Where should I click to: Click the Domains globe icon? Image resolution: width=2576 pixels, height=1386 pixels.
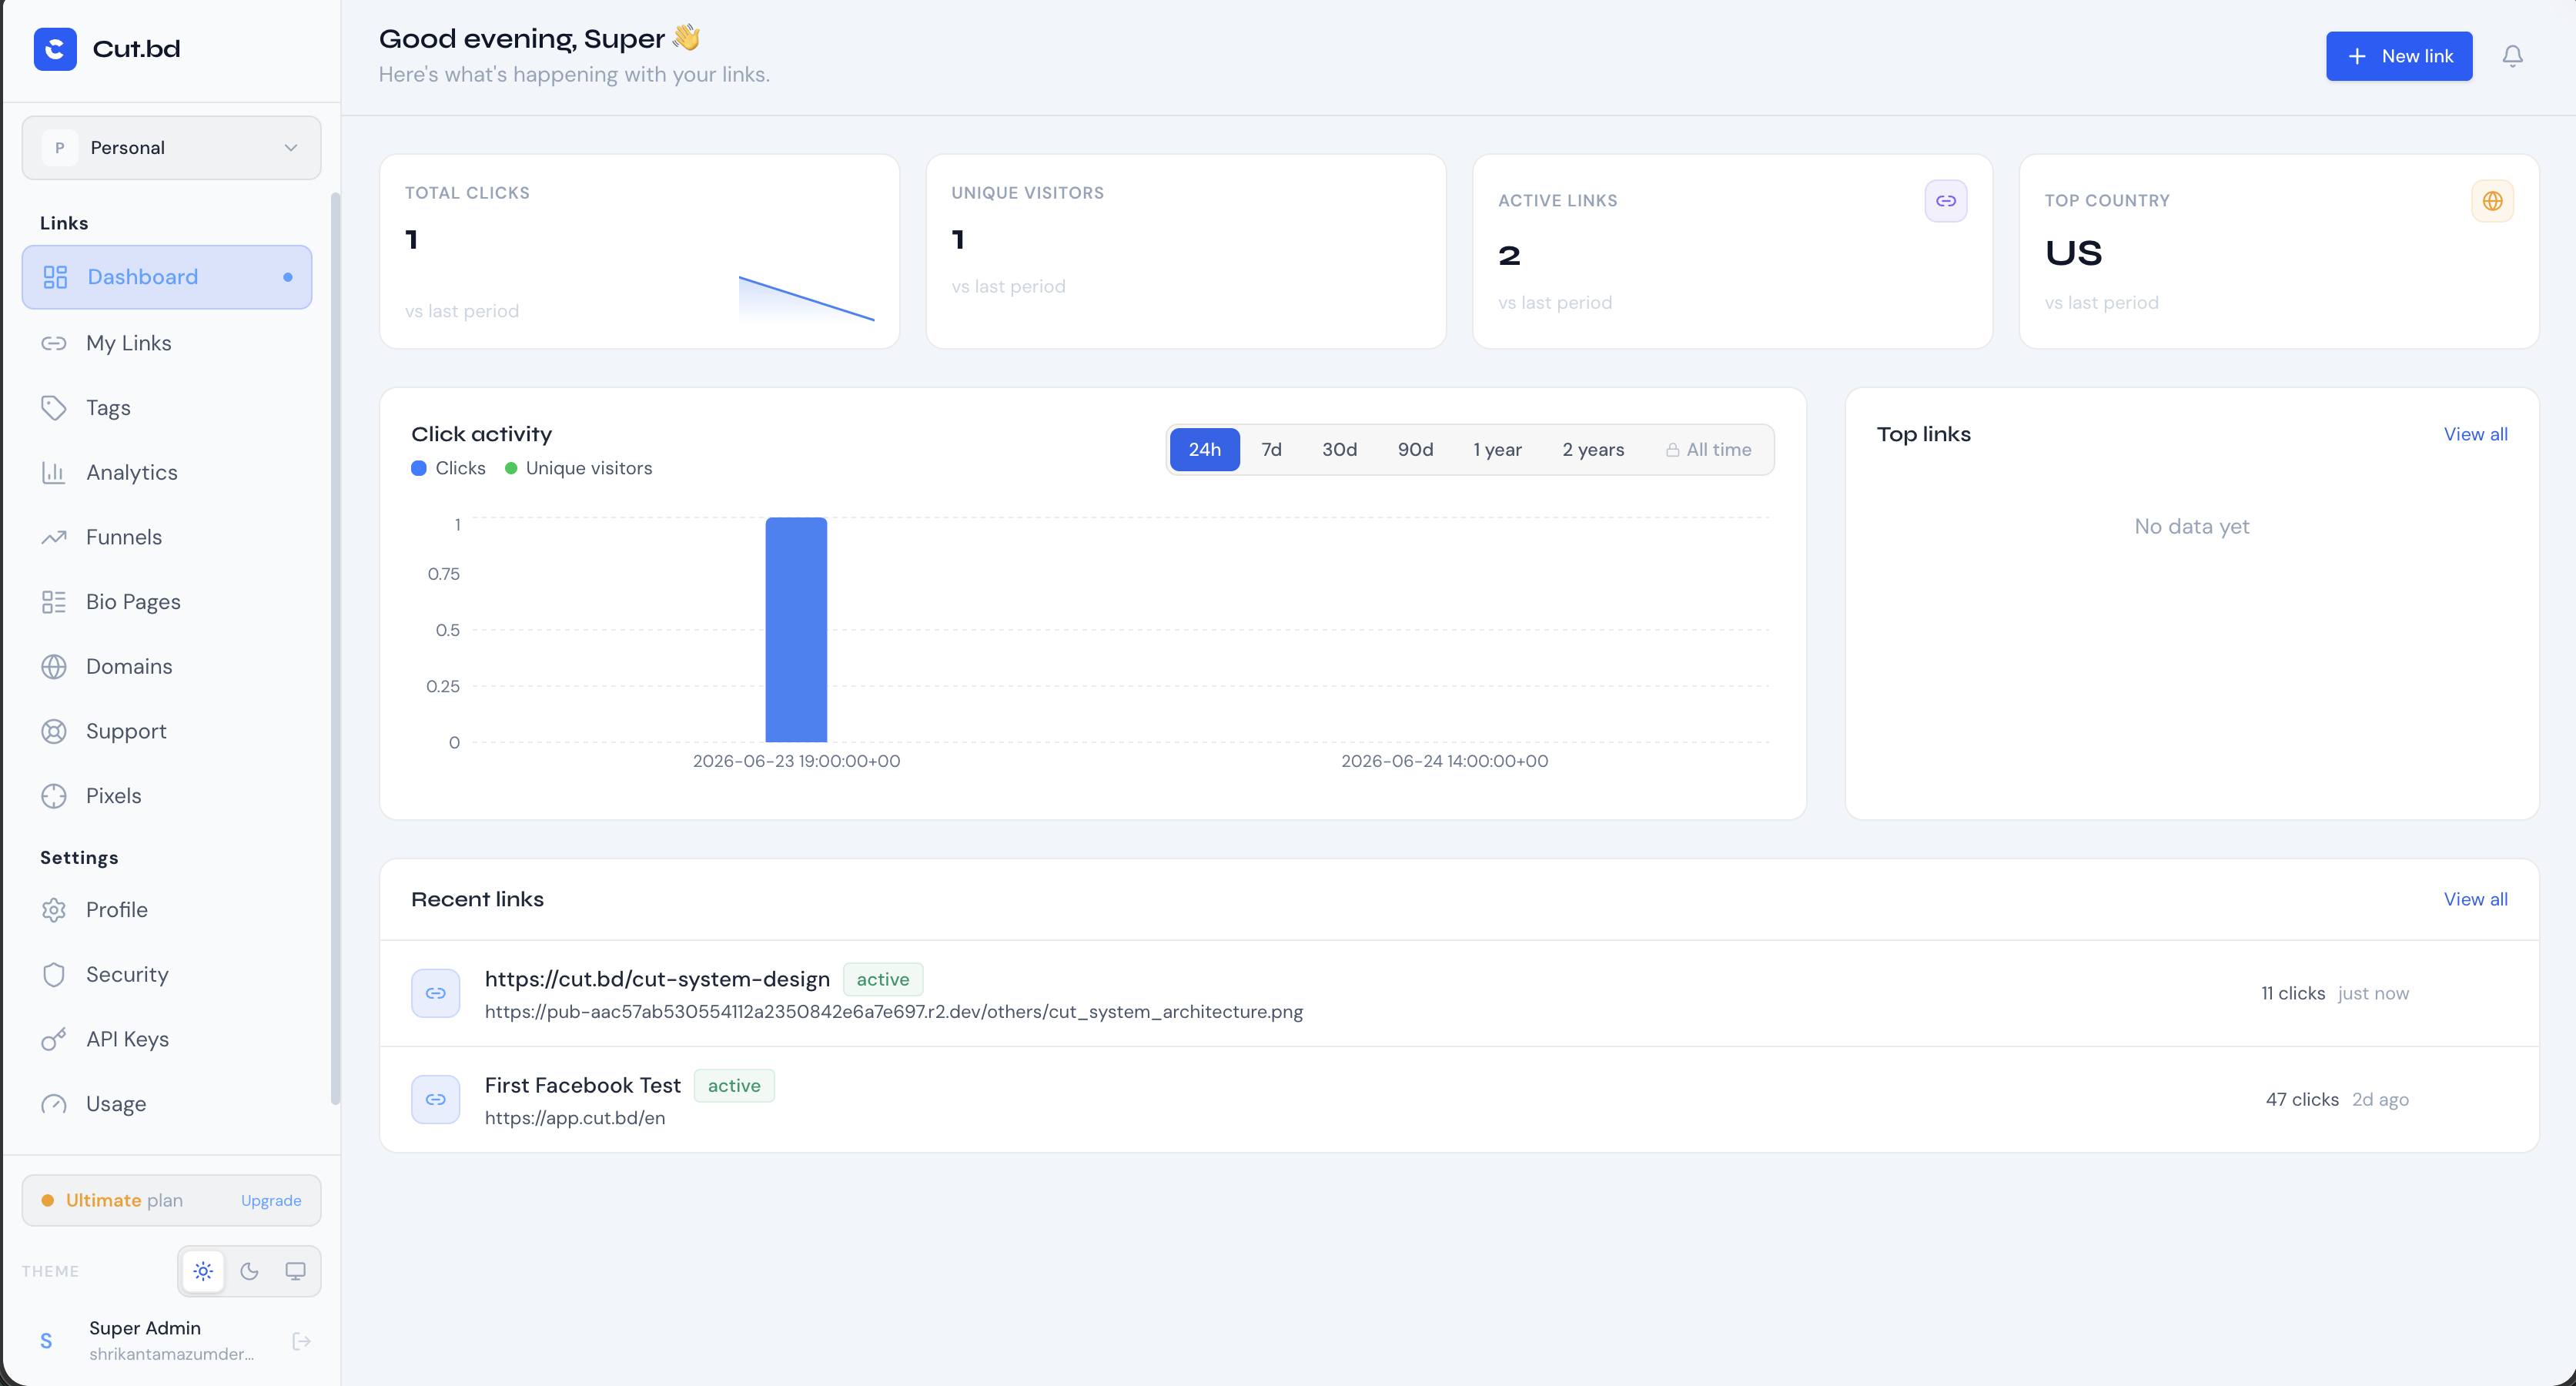[54, 667]
